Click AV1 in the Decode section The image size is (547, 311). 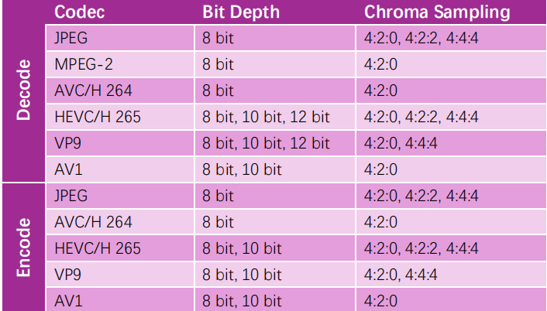point(67,169)
